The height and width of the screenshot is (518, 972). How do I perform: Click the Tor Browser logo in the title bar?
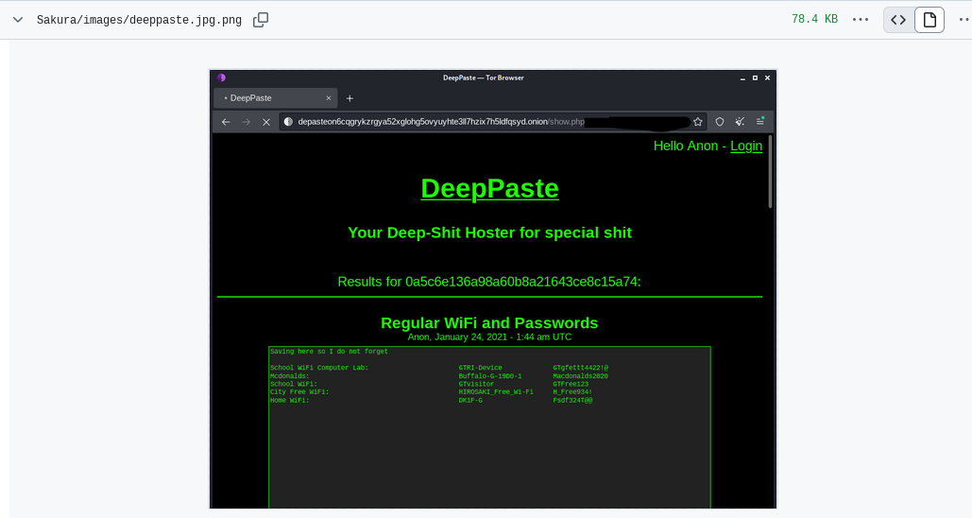pyautogui.click(x=221, y=78)
